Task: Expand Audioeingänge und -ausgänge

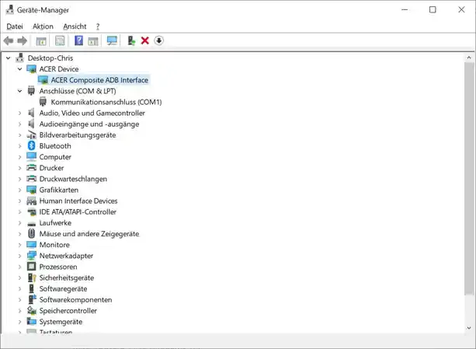Action: [19, 124]
